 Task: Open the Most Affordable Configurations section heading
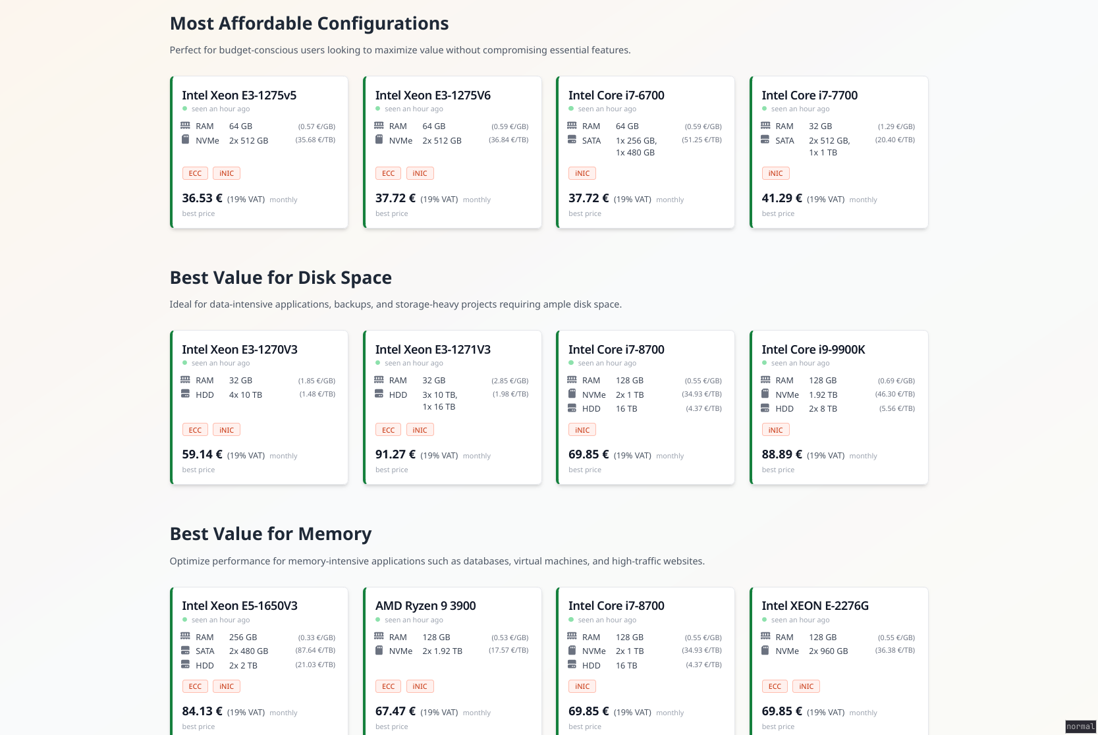pyautogui.click(x=309, y=23)
